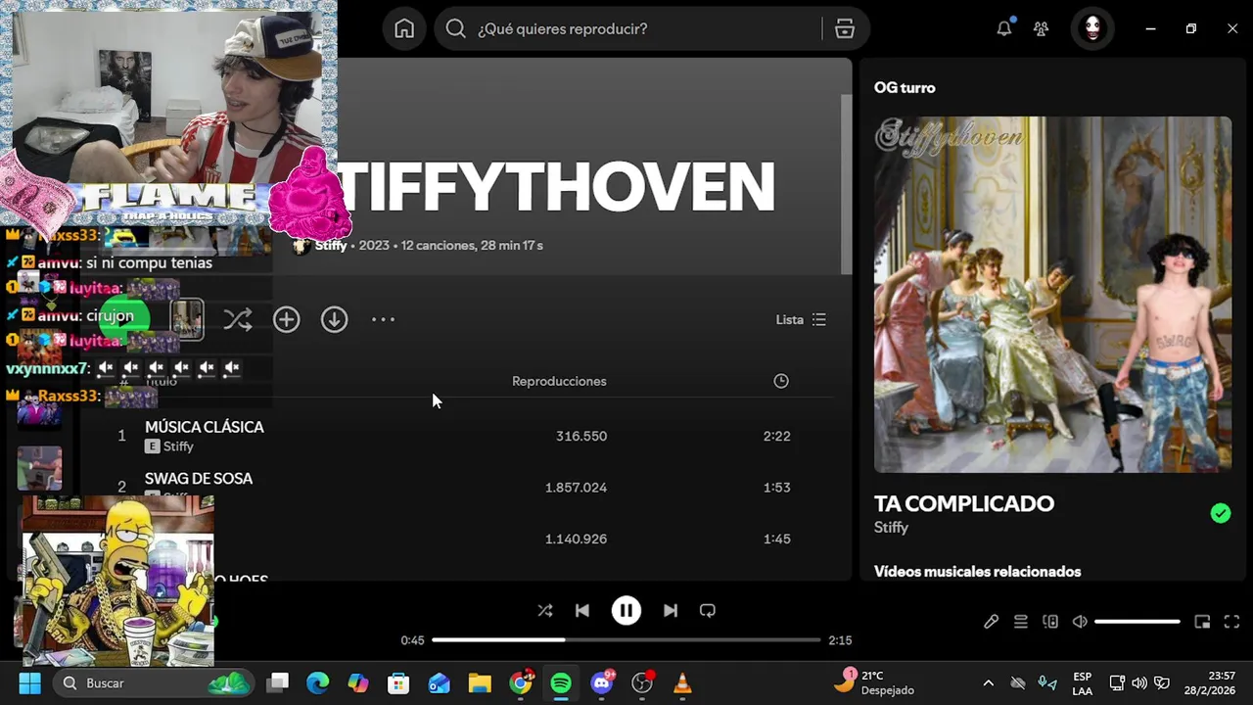
Task: Skip to previous track
Action: point(582,610)
